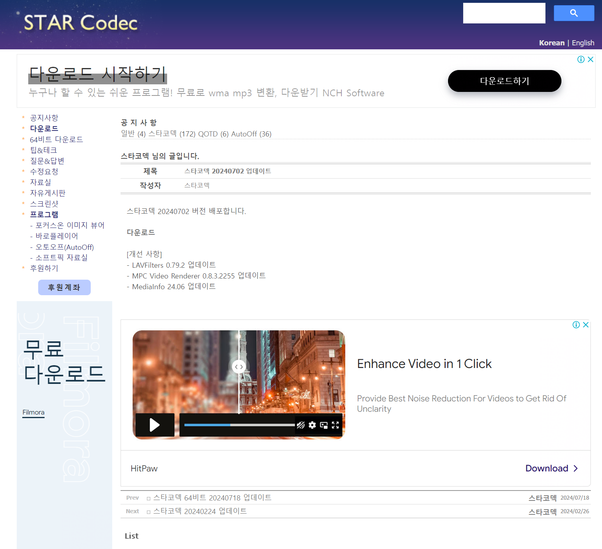The height and width of the screenshot is (549, 602).
Task: Open the STAR Codec logo homepage
Action: (81, 23)
